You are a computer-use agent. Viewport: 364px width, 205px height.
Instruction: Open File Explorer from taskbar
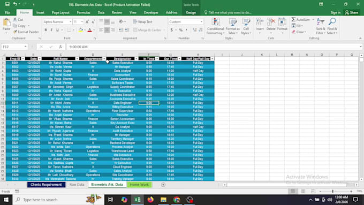click(x=163, y=200)
